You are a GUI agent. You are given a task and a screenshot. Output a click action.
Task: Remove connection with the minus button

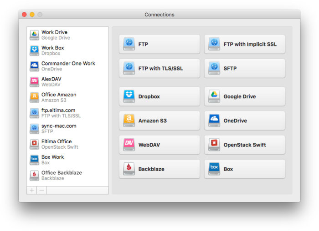41,190
